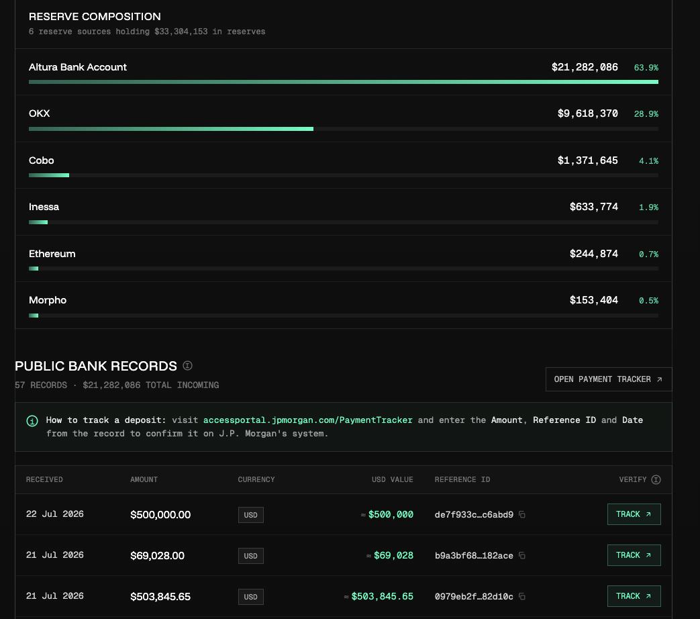Click the Morpho reserve progress bar
700x619 pixels.
pos(344,316)
